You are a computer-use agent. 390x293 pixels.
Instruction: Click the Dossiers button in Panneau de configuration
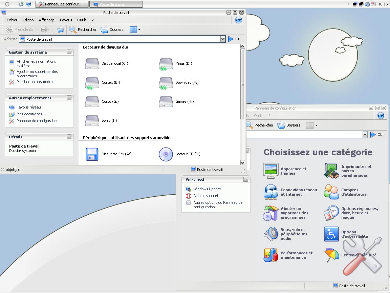tap(289, 125)
